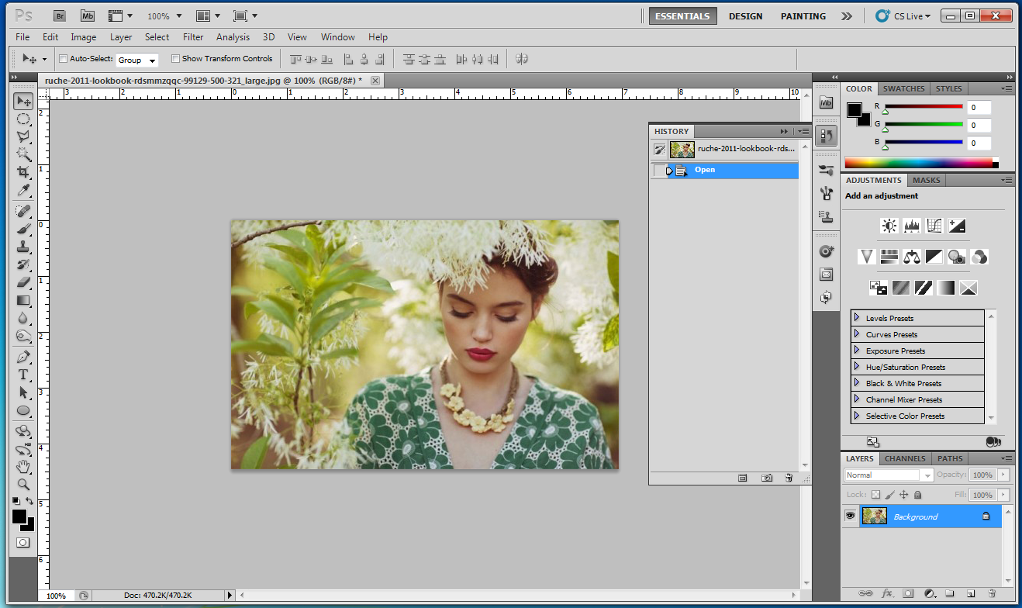Select the Hand tool
1022x608 pixels.
[23, 466]
